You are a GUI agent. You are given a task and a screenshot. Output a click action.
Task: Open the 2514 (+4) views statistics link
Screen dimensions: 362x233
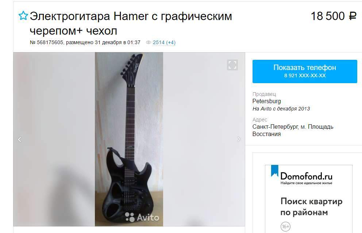click(164, 42)
